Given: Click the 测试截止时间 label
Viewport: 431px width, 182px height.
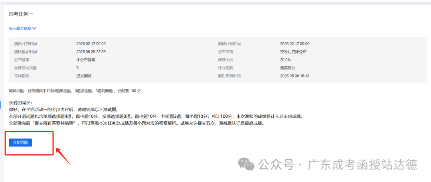Looking at the screenshot, I should tap(26, 51).
